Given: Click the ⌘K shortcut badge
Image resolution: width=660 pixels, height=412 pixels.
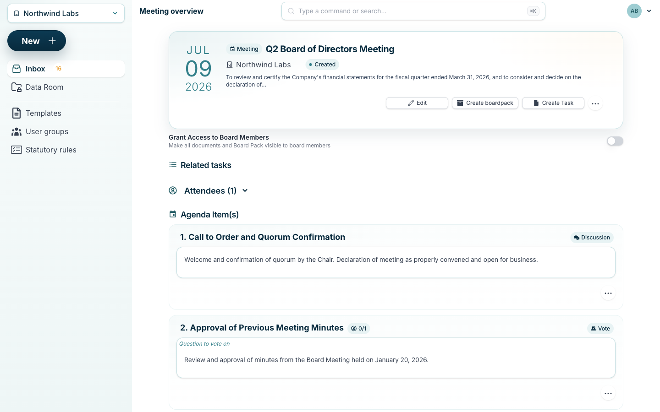Looking at the screenshot, I should coord(533,11).
